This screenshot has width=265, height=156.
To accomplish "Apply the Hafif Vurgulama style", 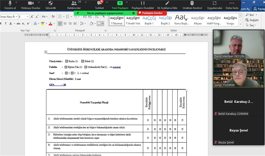I will pos(214,21).
